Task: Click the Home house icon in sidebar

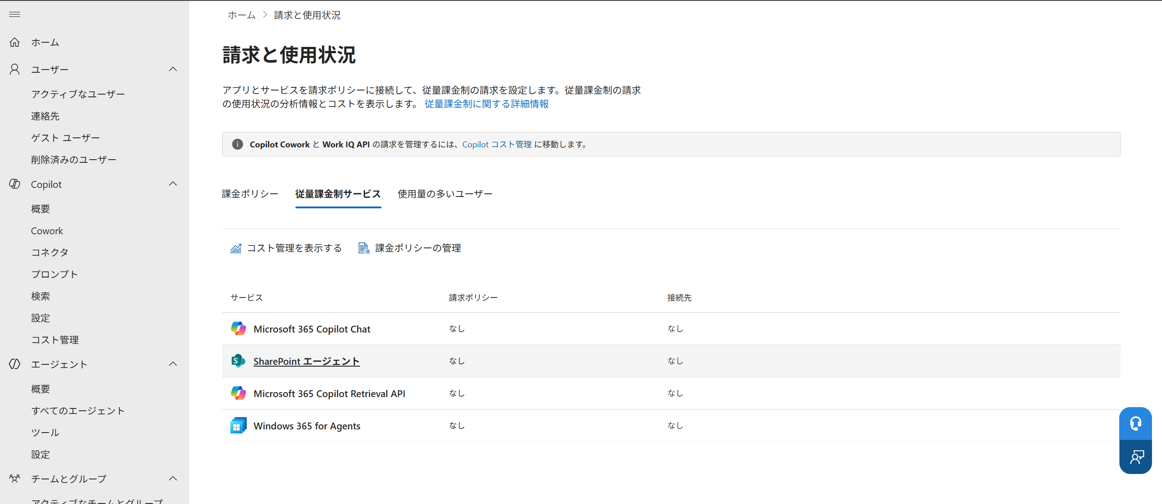Action: 15,42
